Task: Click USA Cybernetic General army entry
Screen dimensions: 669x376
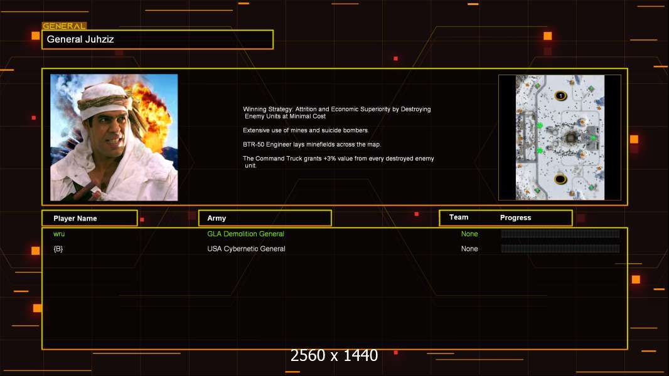Action: click(246, 249)
